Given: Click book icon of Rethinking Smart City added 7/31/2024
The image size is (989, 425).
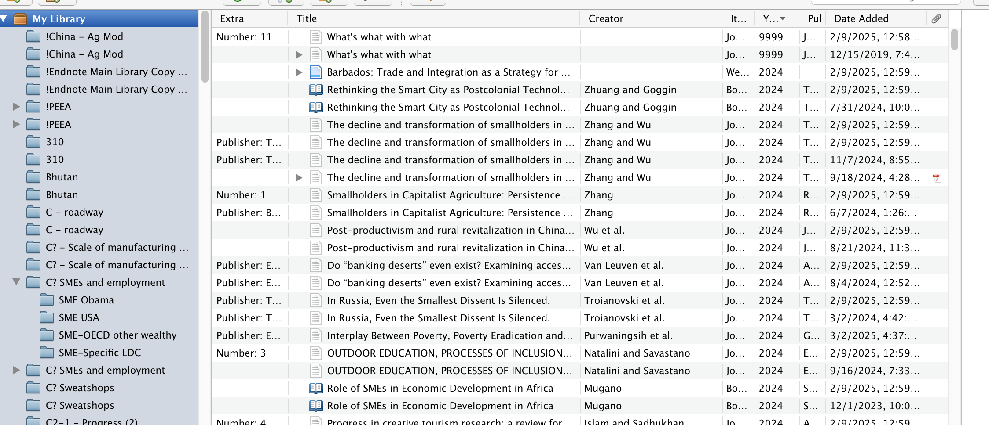Looking at the screenshot, I should [x=315, y=107].
